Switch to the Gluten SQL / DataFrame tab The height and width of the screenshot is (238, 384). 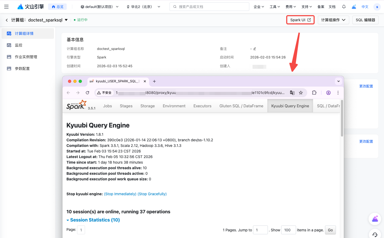tap(241, 106)
